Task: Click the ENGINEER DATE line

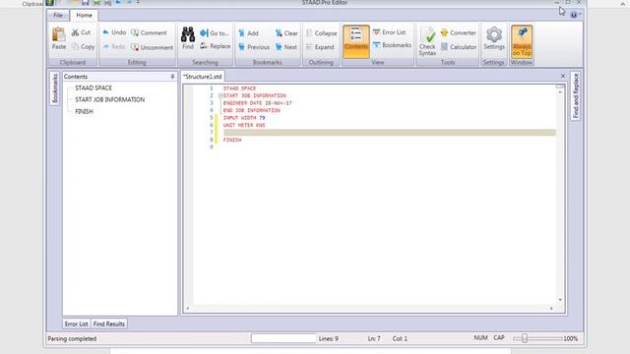Action: pyautogui.click(x=258, y=103)
